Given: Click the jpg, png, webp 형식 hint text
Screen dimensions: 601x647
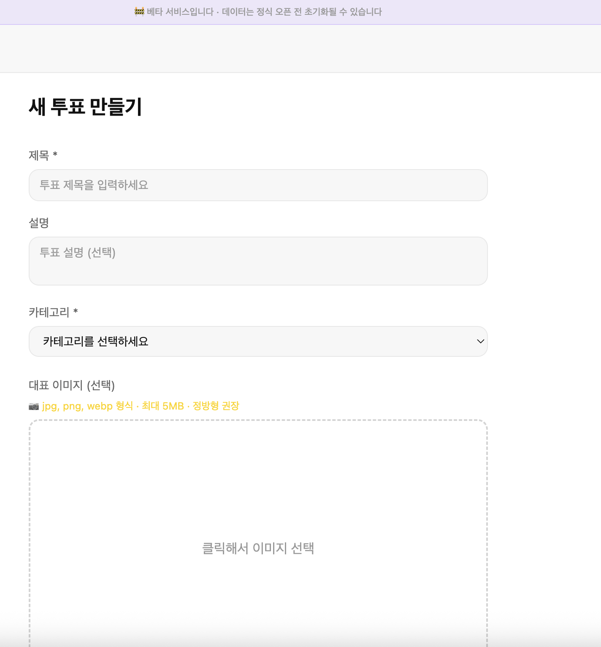Looking at the screenshot, I should 141,406.
